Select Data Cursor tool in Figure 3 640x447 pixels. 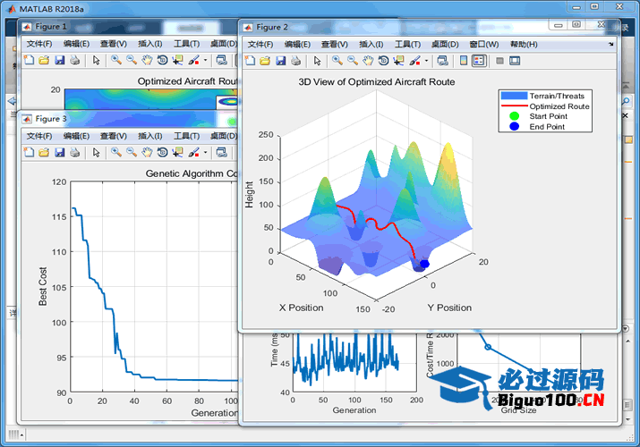(177, 152)
